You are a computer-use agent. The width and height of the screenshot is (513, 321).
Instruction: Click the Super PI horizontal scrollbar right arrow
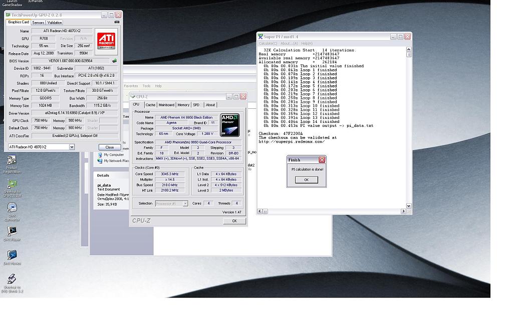(403, 211)
